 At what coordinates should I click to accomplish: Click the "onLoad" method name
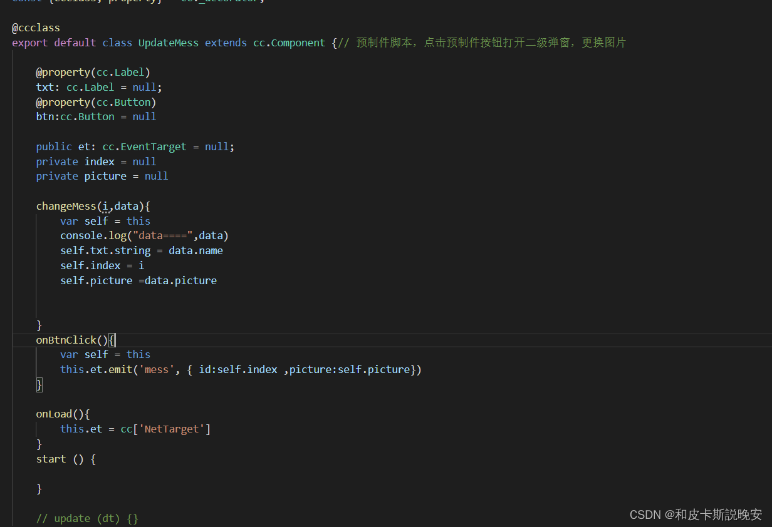[54, 414]
